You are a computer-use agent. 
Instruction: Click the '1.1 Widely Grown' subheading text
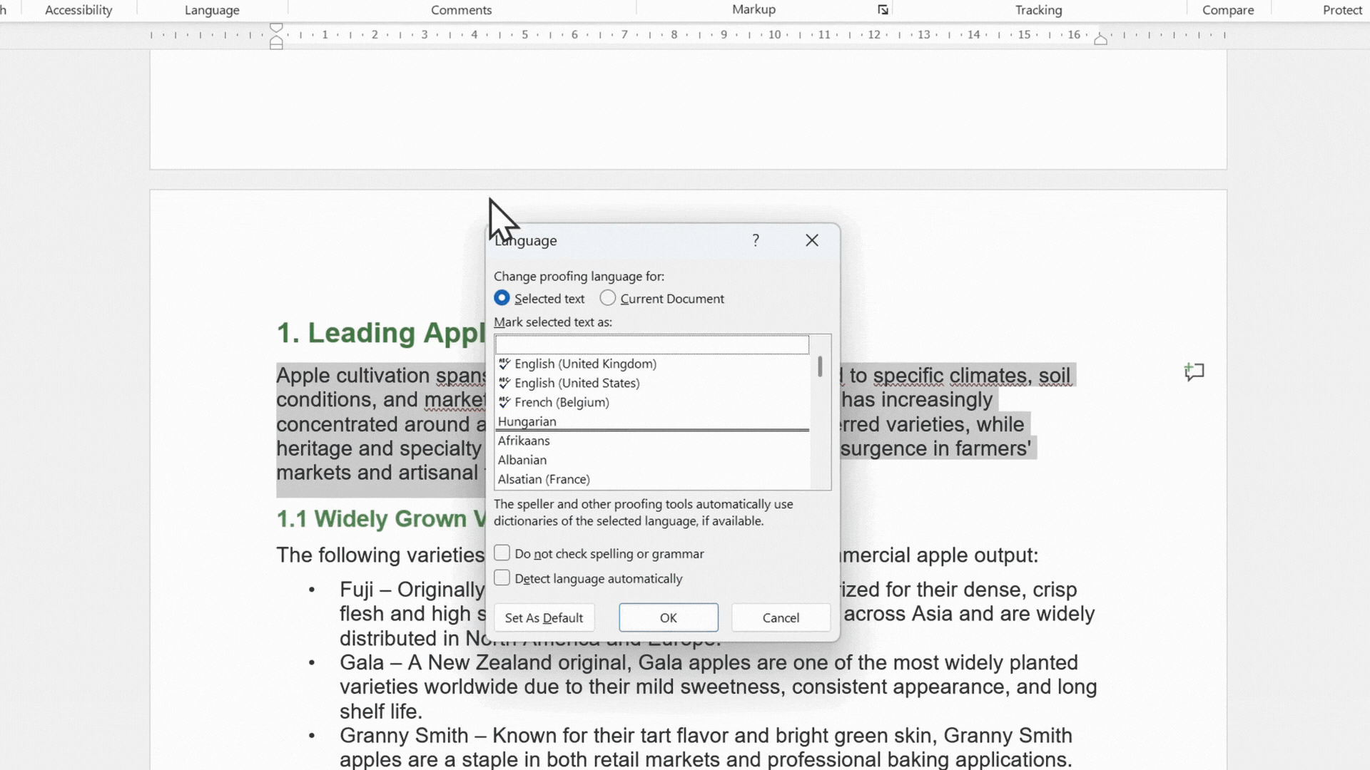(381, 518)
